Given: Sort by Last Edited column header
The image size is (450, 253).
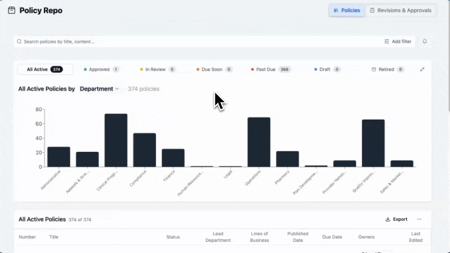Looking at the screenshot, I should click(x=416, y=237).
